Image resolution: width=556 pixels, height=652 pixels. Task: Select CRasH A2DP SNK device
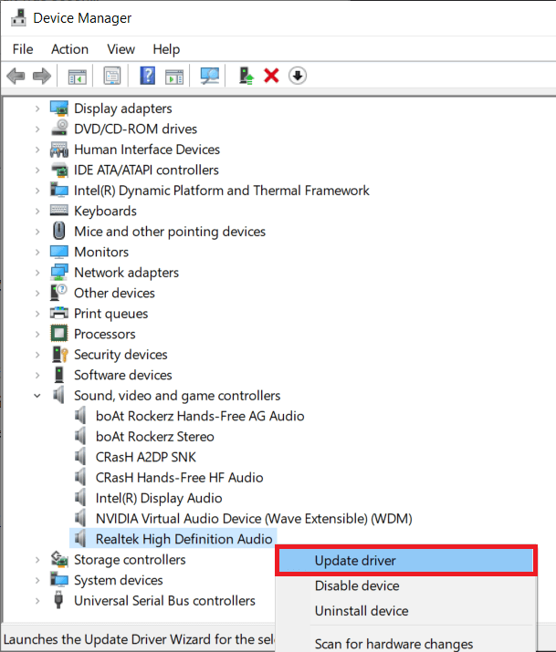(x=146, y=457)
